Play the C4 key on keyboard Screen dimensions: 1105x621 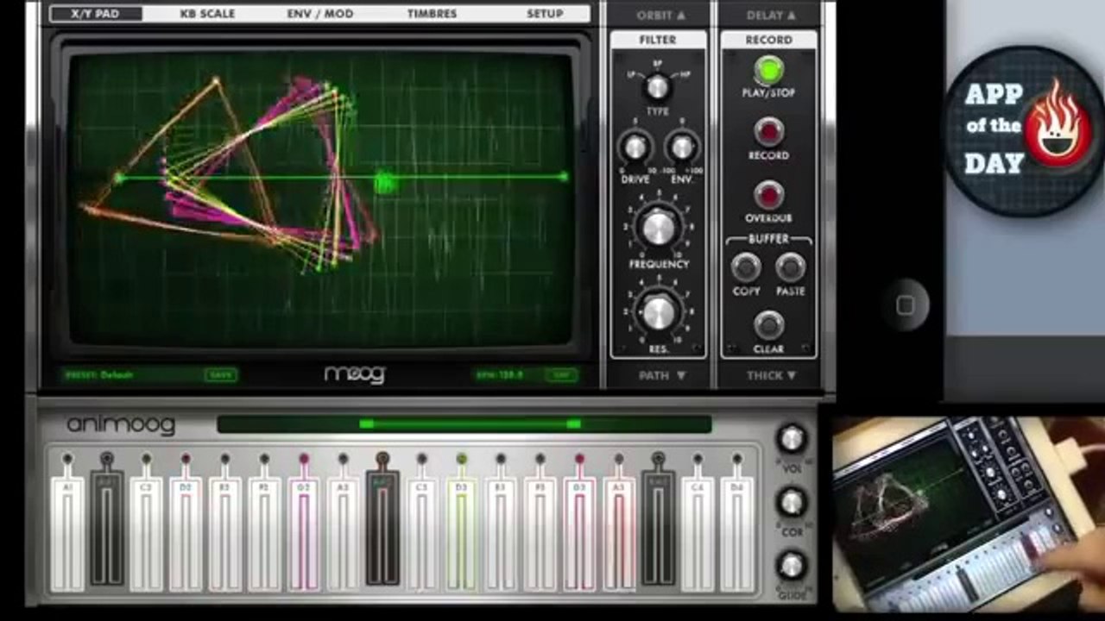pos(698,535)
